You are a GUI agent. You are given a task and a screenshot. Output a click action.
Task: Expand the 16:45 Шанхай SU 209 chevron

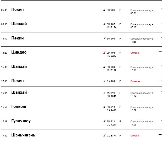161,66
